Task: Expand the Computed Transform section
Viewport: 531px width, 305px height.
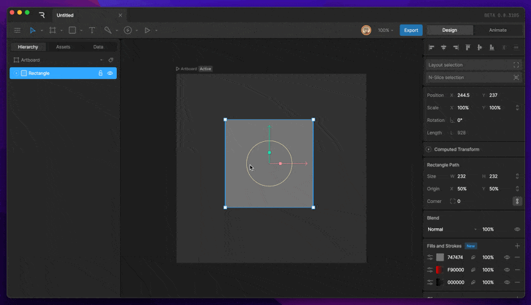Action: (429, 149)
